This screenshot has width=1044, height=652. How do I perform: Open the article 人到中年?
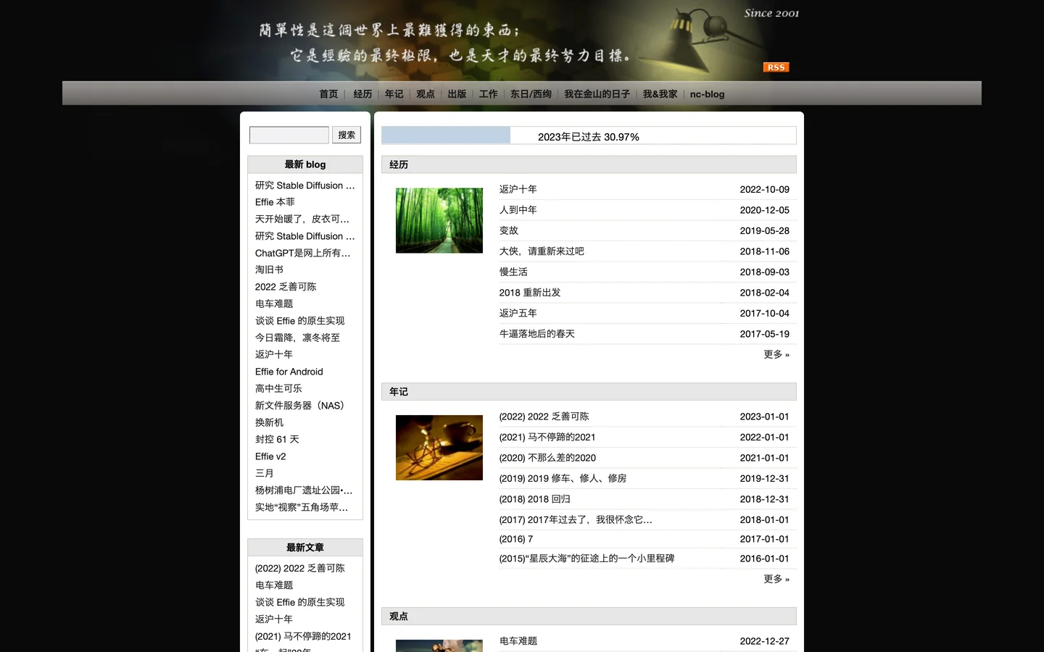(518, 210)
